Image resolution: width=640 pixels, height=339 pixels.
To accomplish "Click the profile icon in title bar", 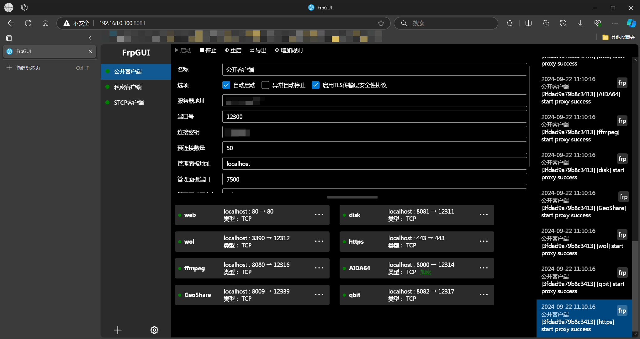I will [9, 8].
